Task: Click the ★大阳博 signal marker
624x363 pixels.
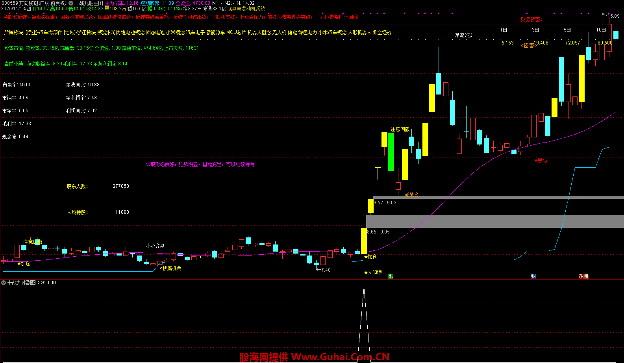Action: pyautogui.click(x=373, y=272)
